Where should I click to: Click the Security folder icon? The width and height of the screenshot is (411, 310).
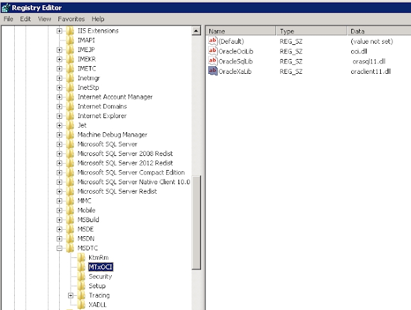click(x=82, y=276)
